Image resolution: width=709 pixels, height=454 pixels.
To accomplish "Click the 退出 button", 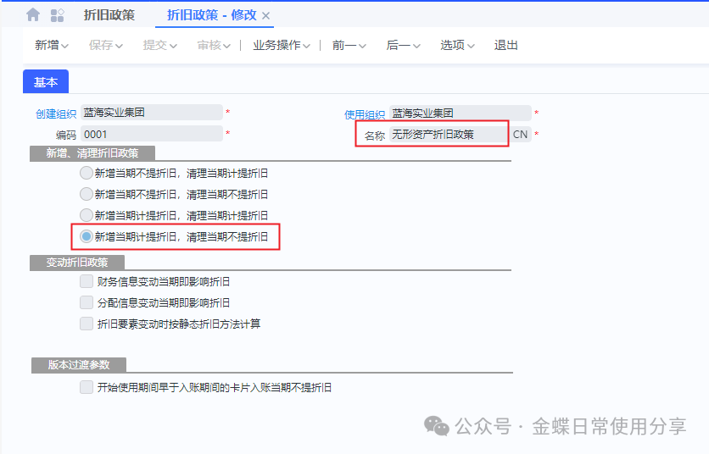I will 506,46.
